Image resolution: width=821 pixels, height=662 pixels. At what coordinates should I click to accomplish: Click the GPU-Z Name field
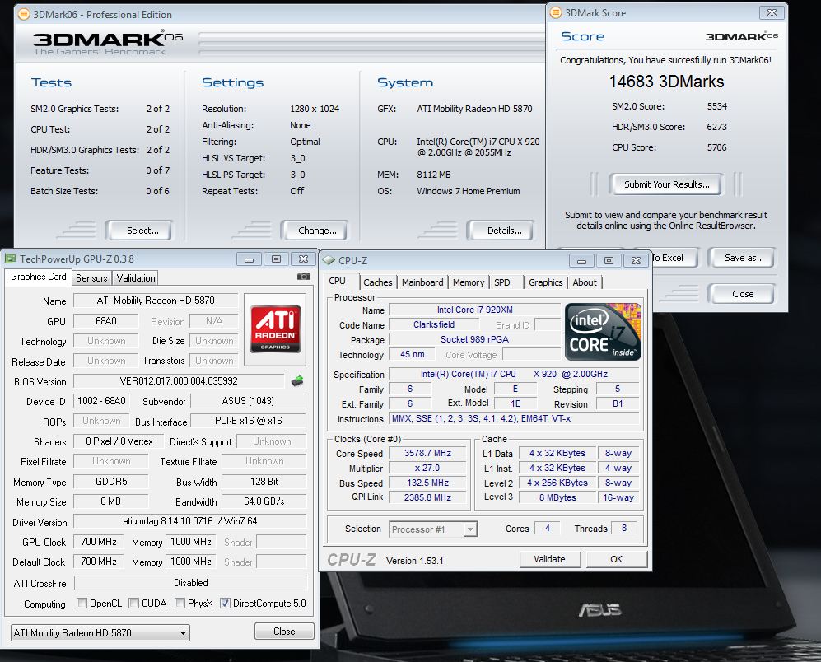pyautogui.click(x=156, y=301)
